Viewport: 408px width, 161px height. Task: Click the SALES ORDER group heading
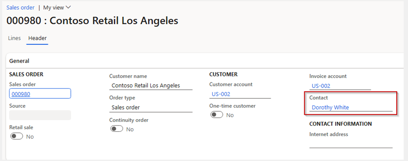tap(26, 74)
